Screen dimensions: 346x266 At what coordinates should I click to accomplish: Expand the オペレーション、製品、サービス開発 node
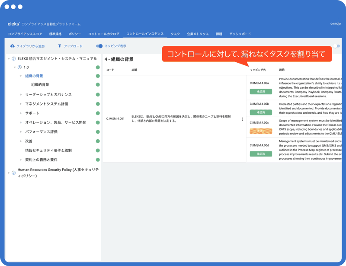pos(21,122)
